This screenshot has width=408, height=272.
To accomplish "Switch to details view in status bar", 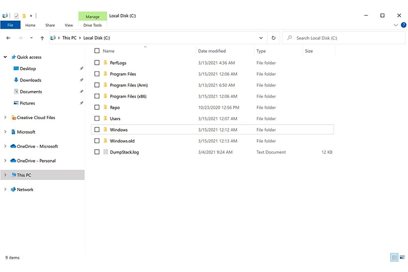I will click(394, 257).
